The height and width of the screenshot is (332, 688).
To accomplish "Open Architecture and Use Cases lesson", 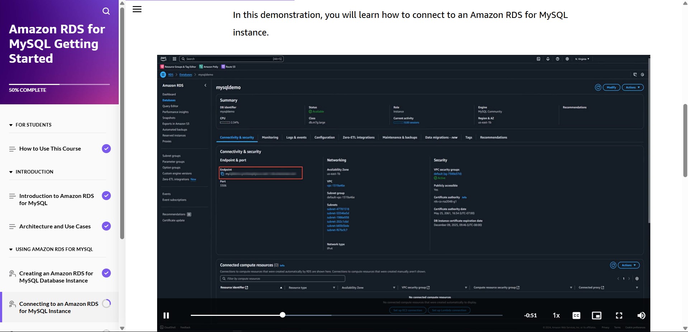I will pos(55,227).
